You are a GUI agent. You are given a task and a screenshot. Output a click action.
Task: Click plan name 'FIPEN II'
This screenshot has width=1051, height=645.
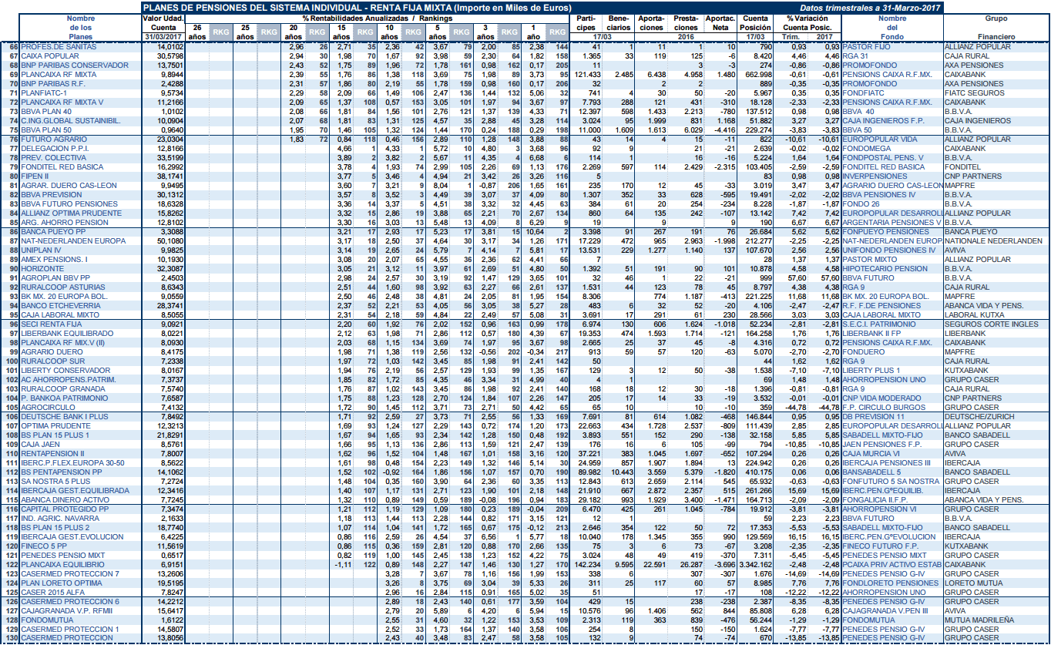[x=35, y=176]
